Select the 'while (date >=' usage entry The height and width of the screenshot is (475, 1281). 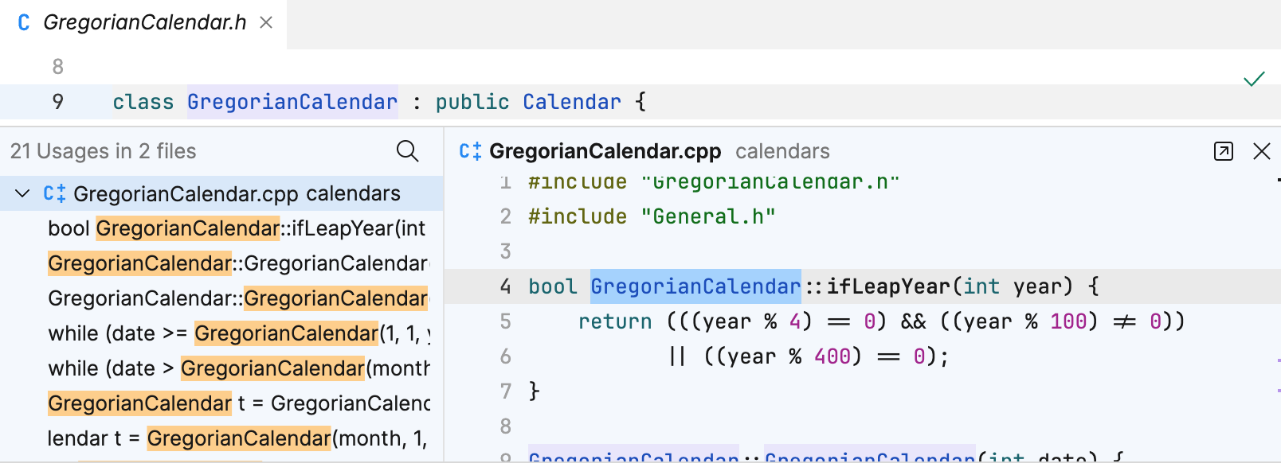[238, 333]
